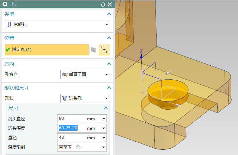Viewport: 238px width, 155px height.
Task: Open the point dialog plus-signs icon
Action: click(104, 50)
